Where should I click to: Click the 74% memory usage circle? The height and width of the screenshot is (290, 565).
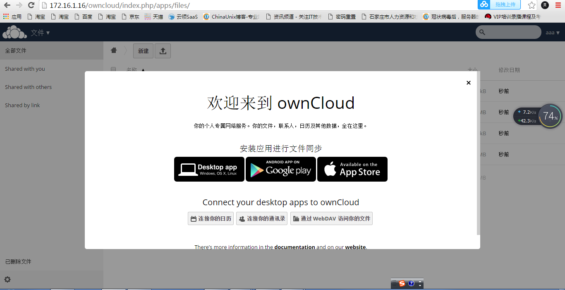(551, 116)
